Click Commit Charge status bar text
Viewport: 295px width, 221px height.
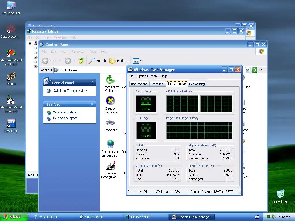(x=212, y=192)
